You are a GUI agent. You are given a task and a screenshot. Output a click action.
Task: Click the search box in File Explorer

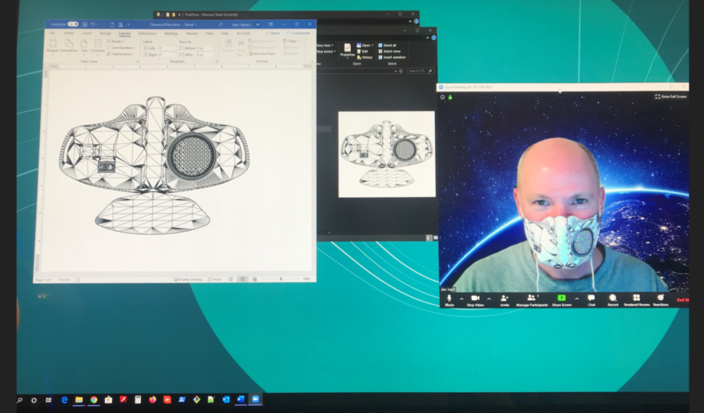(x=419, y=71)
